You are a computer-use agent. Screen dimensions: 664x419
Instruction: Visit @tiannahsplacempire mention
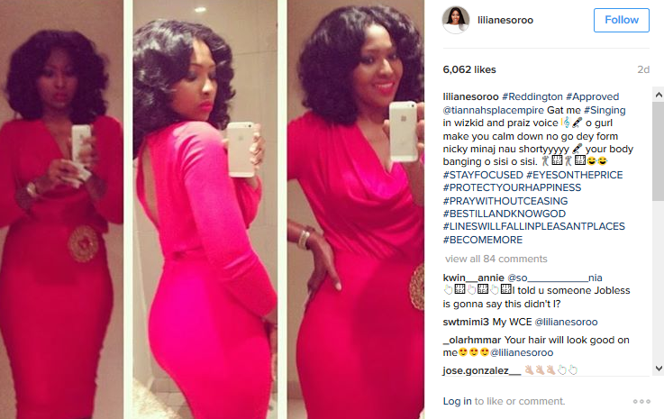tap(494, 110)
